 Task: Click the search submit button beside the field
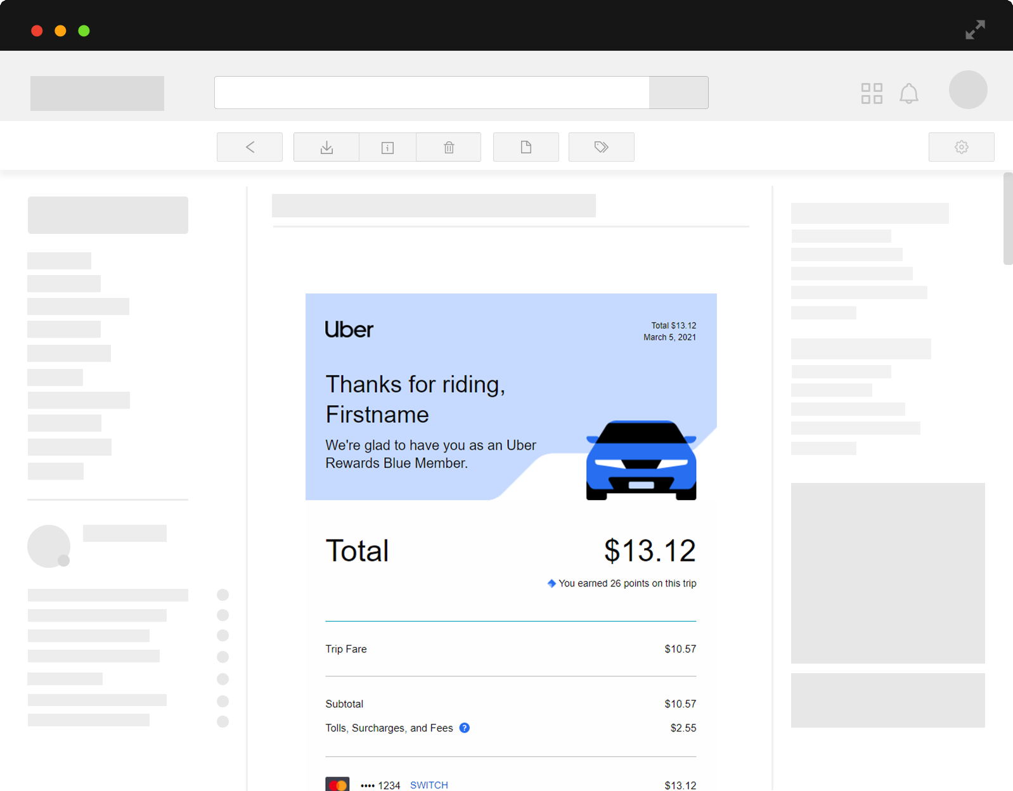tap(679, 93)
